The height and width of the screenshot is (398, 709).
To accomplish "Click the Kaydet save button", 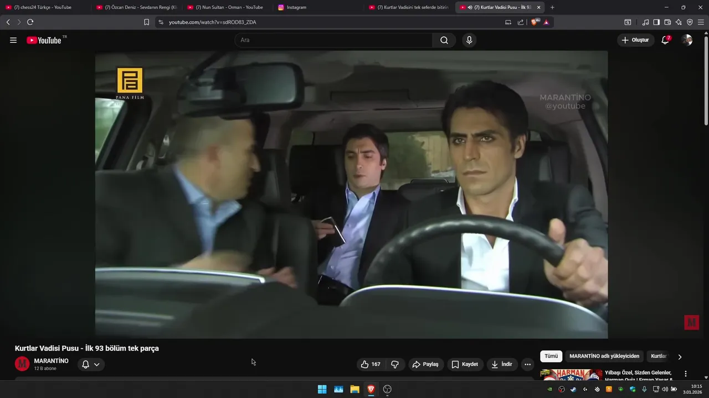I will pos(465,364).
